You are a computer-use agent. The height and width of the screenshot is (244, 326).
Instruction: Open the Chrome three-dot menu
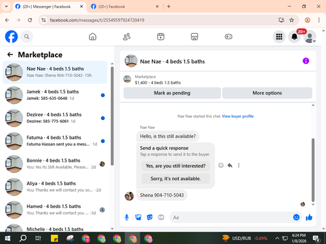pyautogui.click(x=319, y=20)
